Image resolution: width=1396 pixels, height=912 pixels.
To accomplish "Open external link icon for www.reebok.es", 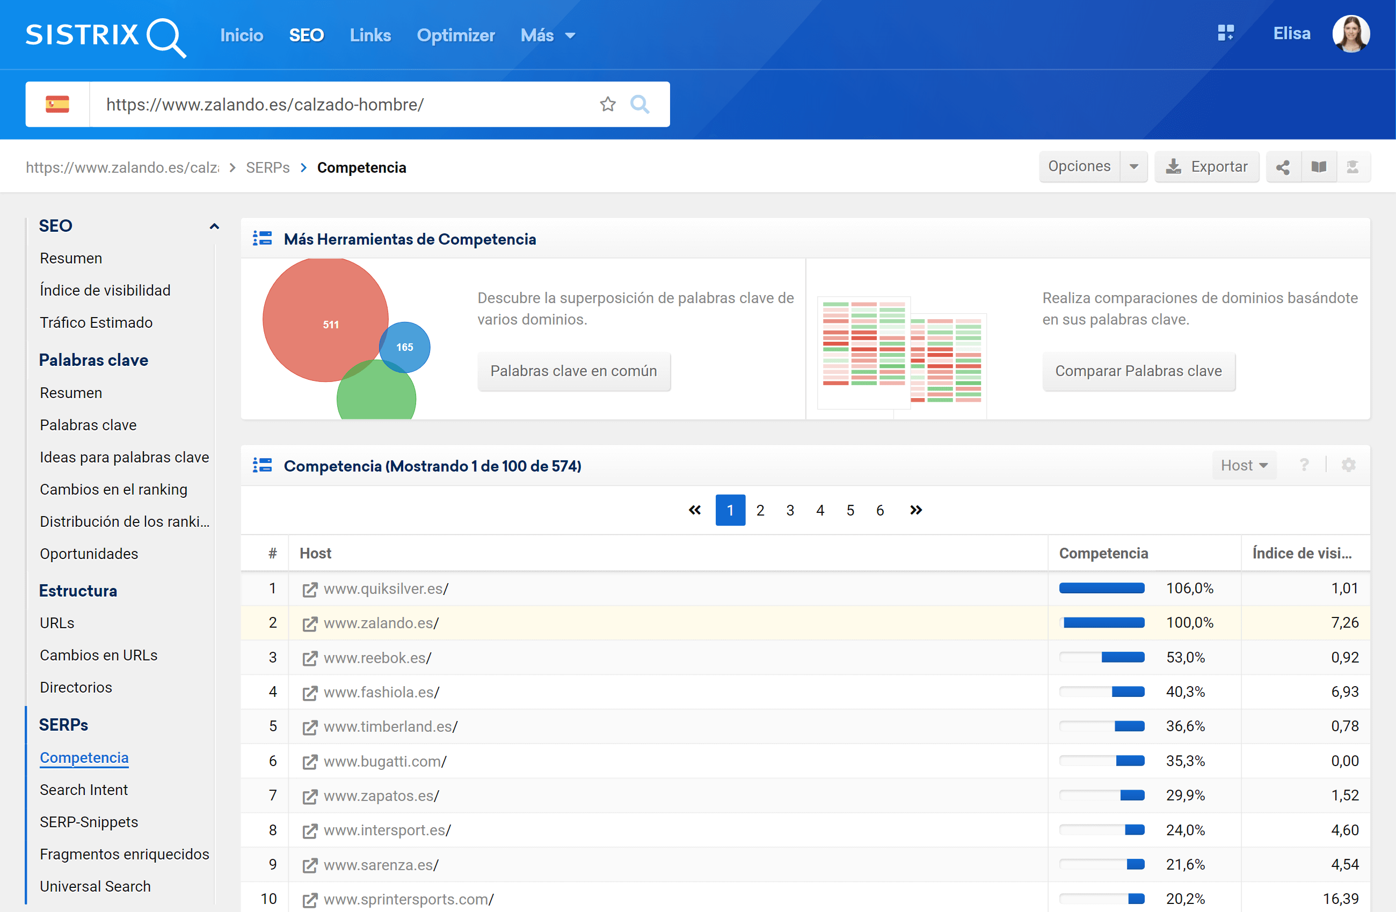I will tap(310, 658).
